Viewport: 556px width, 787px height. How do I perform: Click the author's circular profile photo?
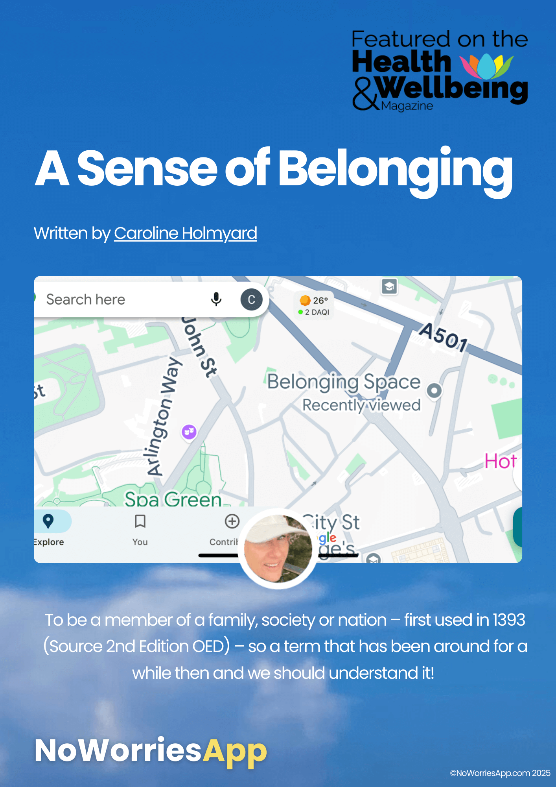278,549
